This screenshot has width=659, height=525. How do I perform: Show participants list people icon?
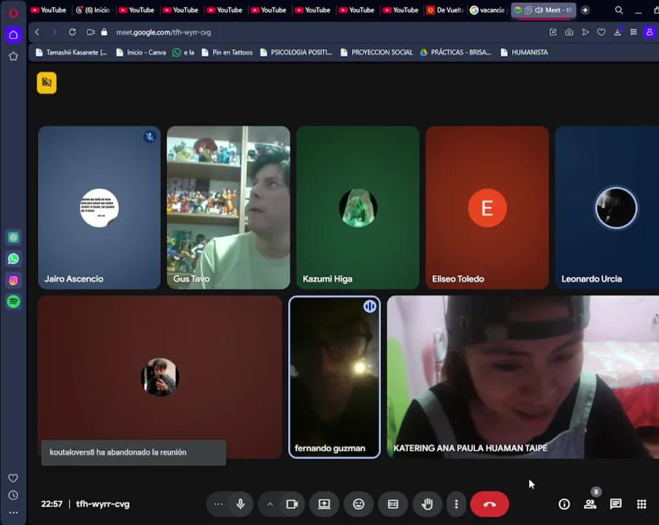coord(590,504)
